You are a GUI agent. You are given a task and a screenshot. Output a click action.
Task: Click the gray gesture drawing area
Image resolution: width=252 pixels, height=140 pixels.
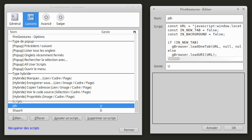198,98
